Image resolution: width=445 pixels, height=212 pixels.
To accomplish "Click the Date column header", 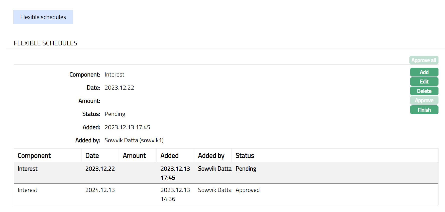I will (92, 156).
